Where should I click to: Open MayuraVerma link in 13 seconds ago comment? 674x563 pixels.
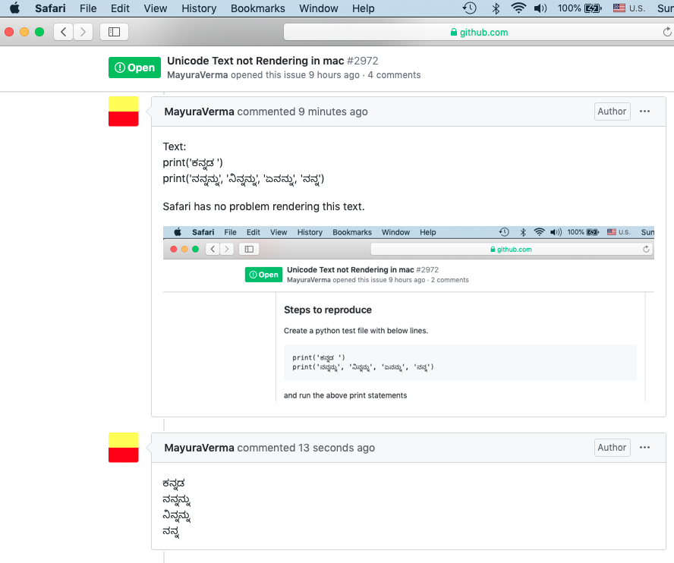[x=199, y=448]
